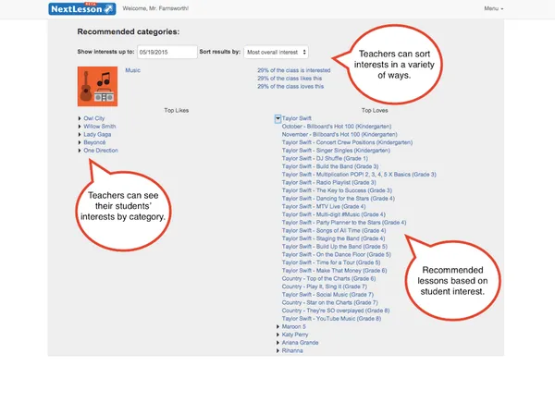The width and height of the screenshot is (555, 402).
Task: Open Country - They're SO overplayed lesson
Action: (336, 311)
